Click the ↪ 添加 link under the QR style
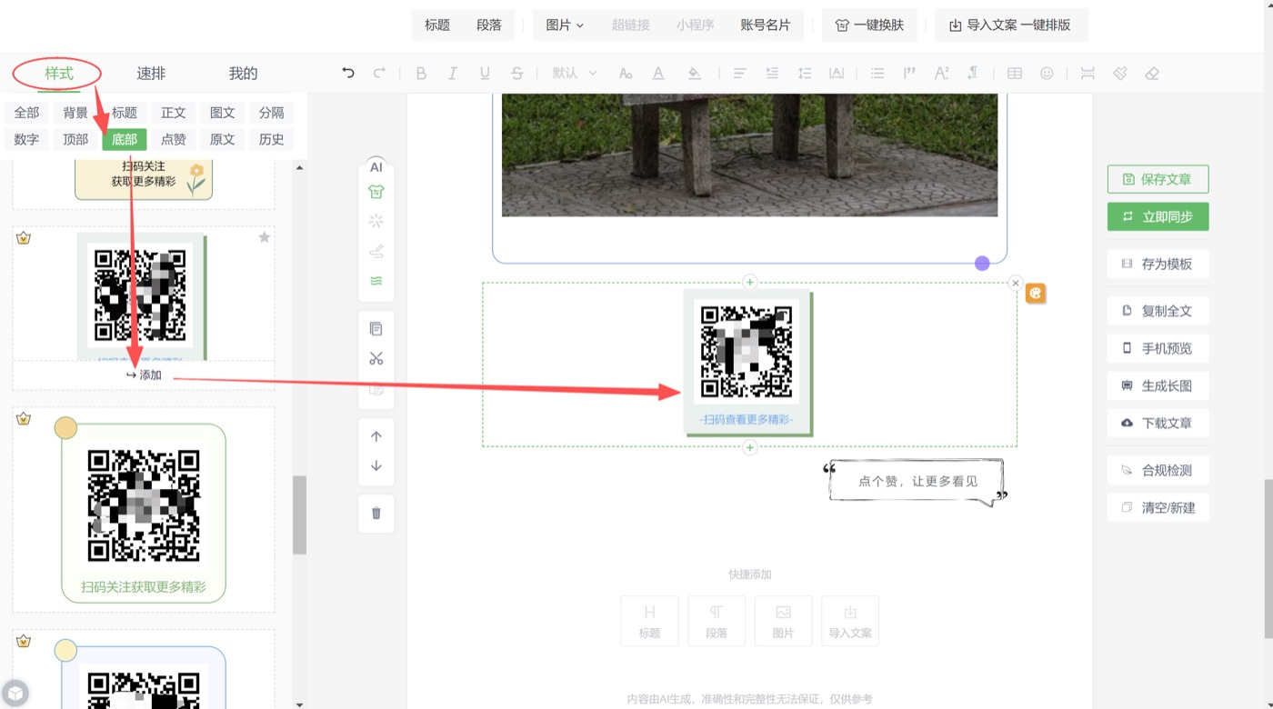This screenshot has width=1273, height=709. pos(144,375)
